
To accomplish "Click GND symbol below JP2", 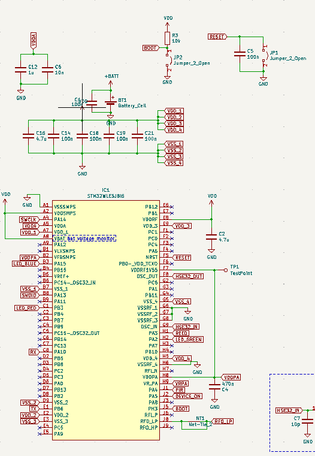I will coord(167,80).
